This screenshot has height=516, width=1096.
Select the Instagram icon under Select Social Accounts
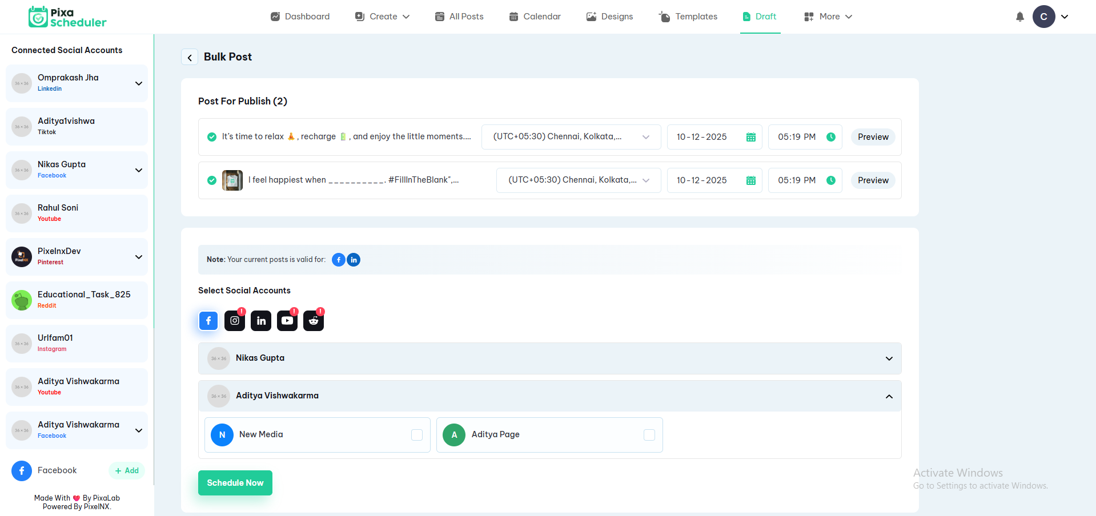point(234,320)
